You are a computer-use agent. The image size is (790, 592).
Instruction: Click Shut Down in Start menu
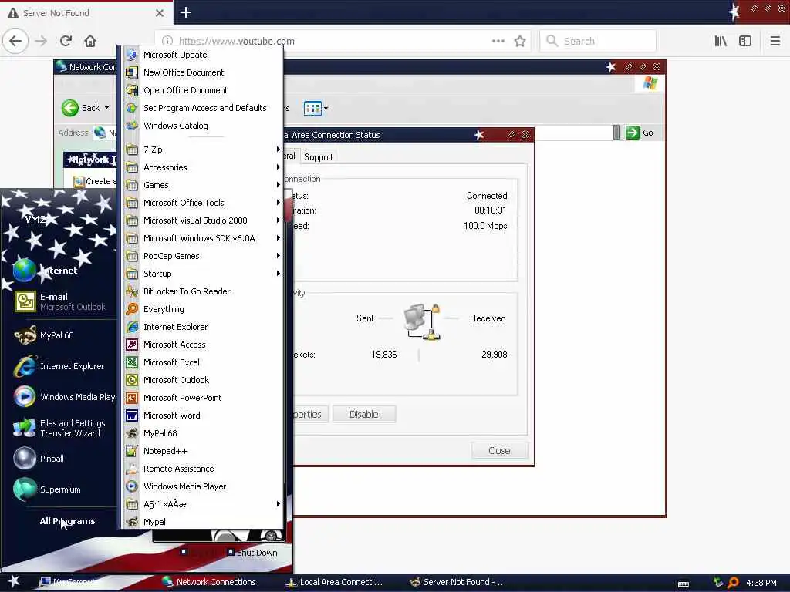(x=252, y=553)
